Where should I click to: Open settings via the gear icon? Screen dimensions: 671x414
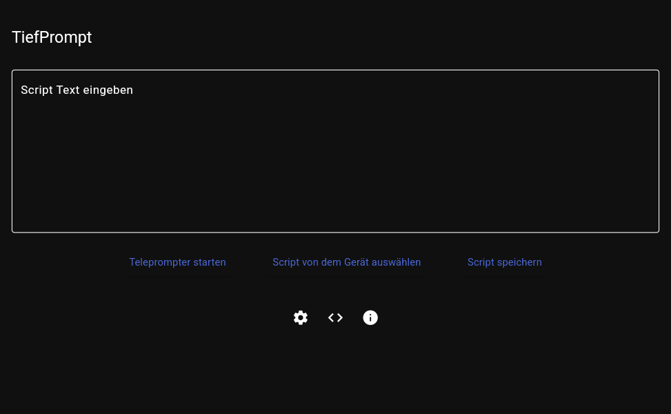301,317
